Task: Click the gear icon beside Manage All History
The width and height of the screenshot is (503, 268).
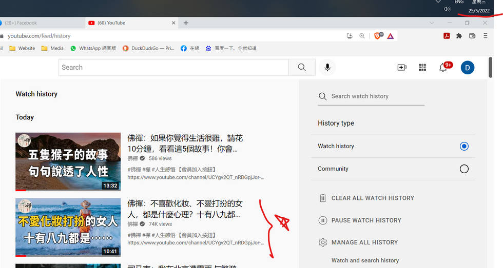Action: (x=323, y=242)
